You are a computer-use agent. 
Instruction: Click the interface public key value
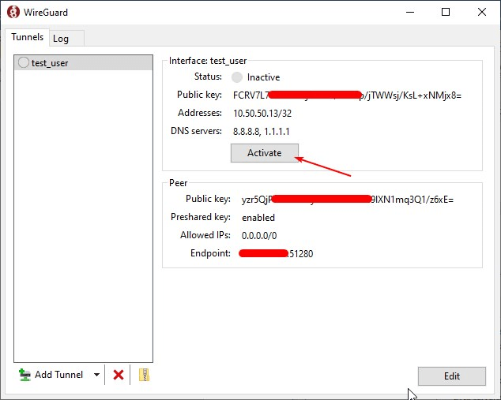[x=347, y=95]
